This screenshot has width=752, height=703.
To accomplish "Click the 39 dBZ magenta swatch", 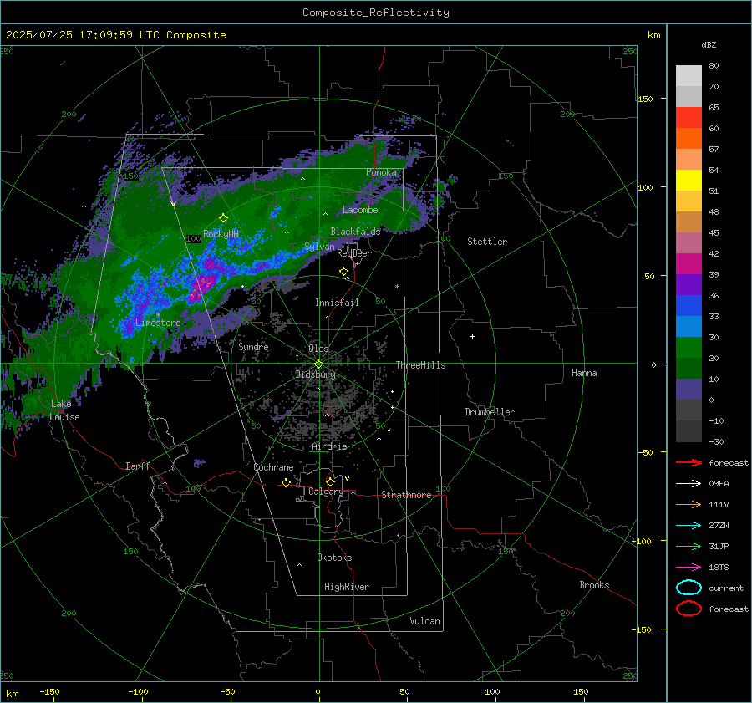I will pyautogui.click(x=688, y=263).
